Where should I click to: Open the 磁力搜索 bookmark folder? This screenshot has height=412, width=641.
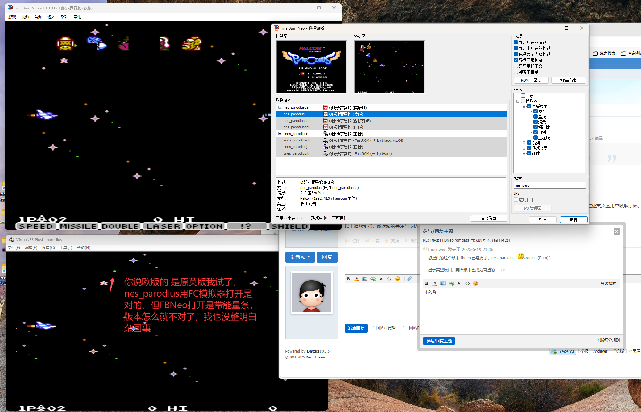pyautogui.click(x=604, y=53)
